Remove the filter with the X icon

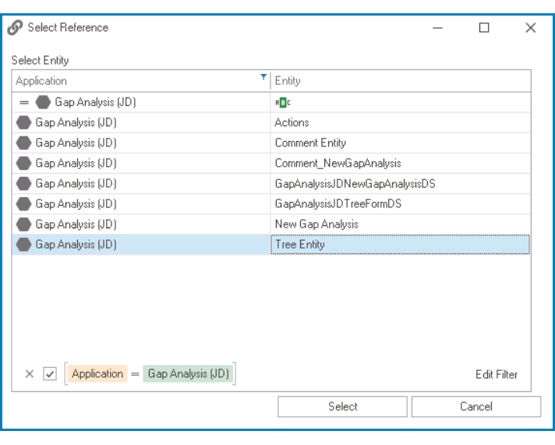pos(30,374)
